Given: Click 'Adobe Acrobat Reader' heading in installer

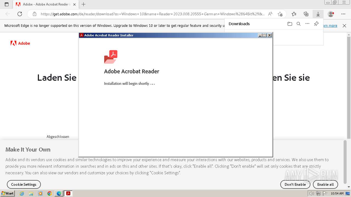Looking at the screenshot, I should (132, 71).
